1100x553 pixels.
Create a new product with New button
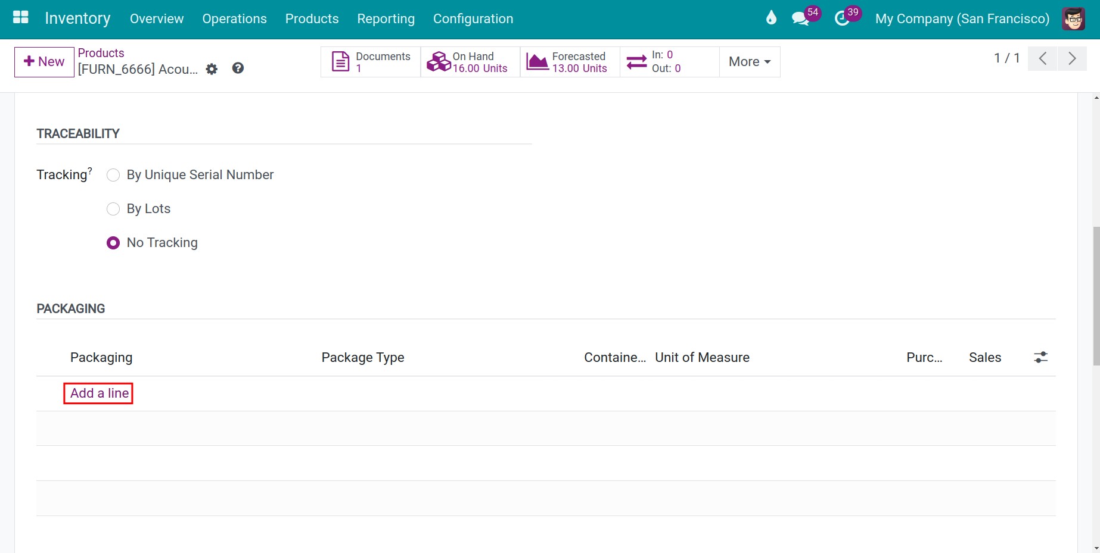point(44,62)
